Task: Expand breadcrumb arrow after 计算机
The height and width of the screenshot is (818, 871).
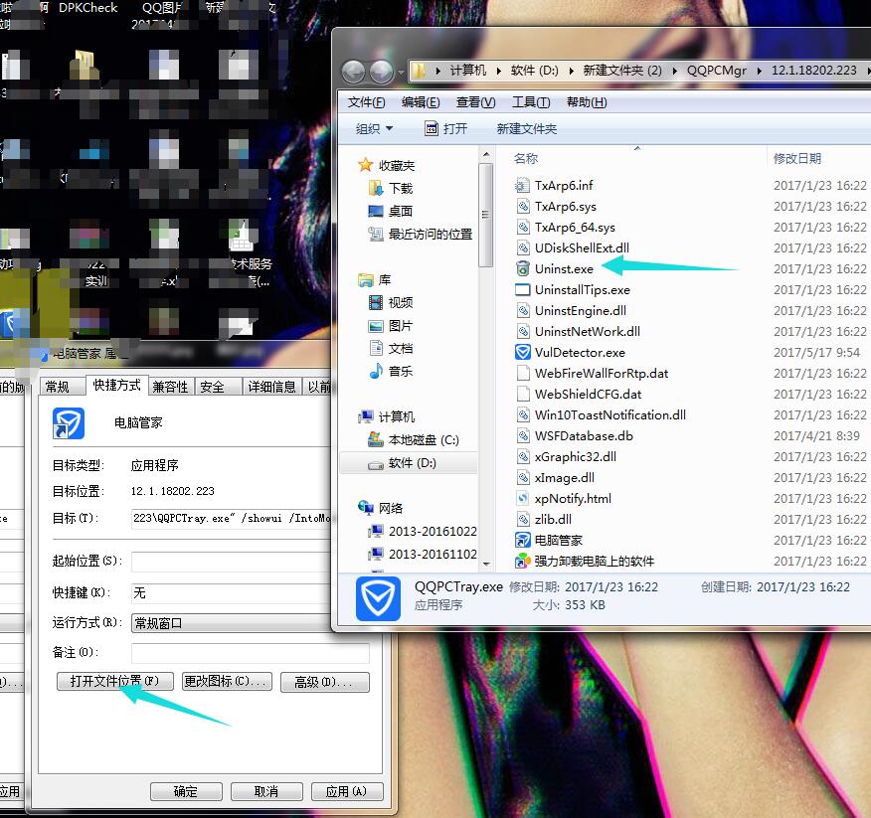Action: 498,71
